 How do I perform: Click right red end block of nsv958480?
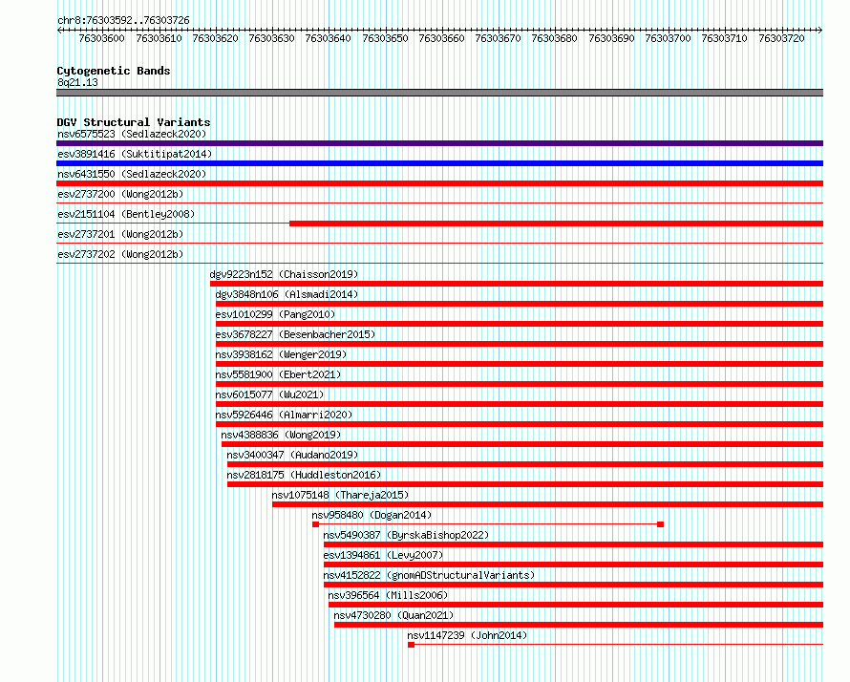(660, 524)
